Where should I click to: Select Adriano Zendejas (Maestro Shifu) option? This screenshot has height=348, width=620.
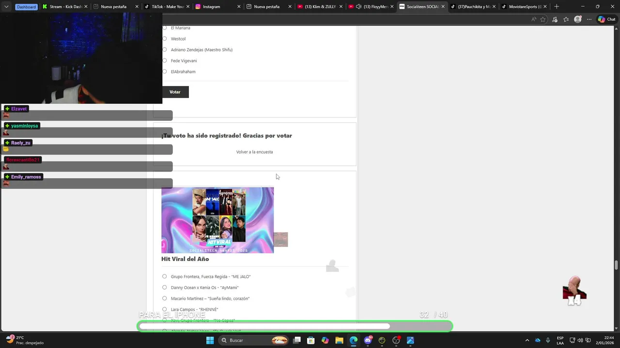[165, 49]
